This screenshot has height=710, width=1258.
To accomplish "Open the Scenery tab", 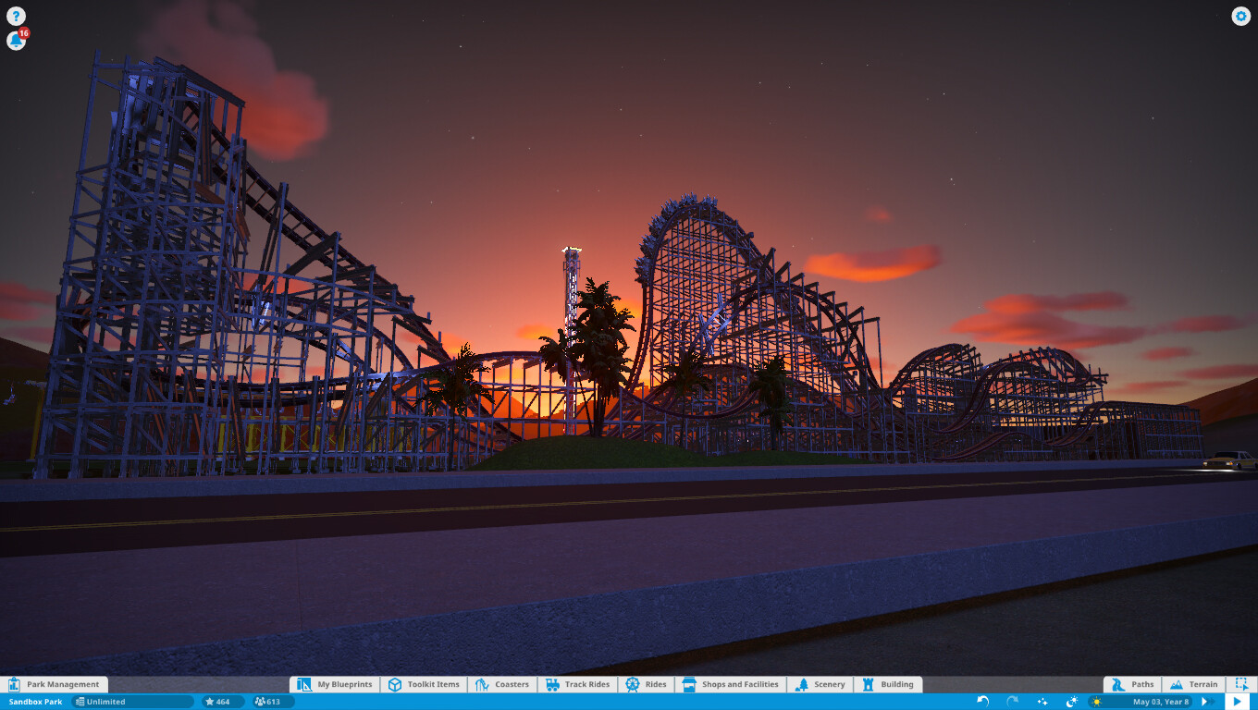I will pos(820,684).
